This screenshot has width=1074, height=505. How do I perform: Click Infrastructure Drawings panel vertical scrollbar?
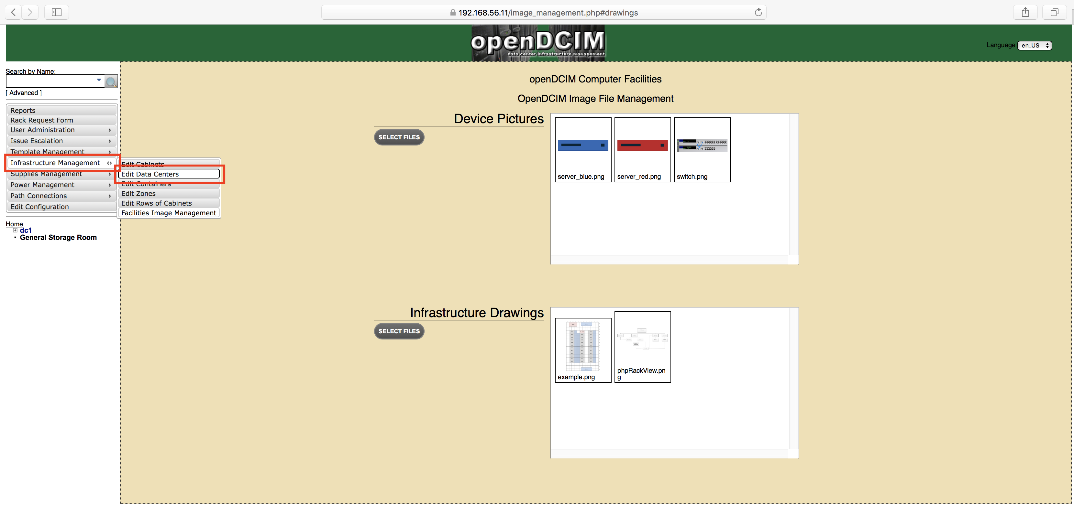click(794, 379)
